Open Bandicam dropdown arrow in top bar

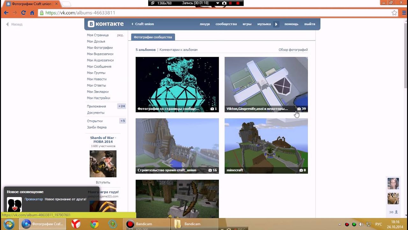click(x=218, y=3)
